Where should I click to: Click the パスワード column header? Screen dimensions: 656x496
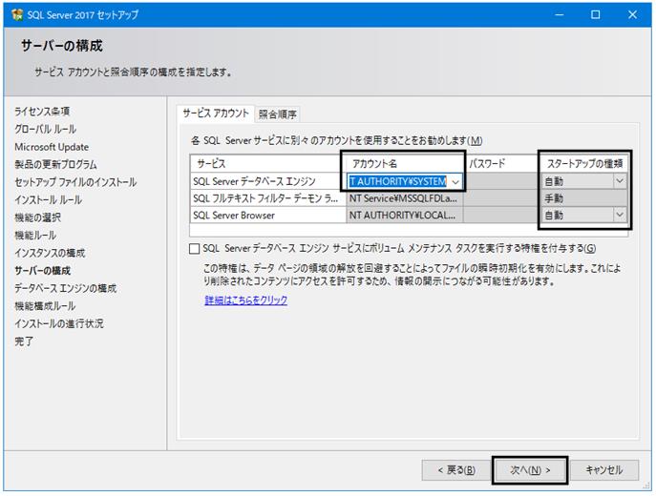(x=501, y=163)
